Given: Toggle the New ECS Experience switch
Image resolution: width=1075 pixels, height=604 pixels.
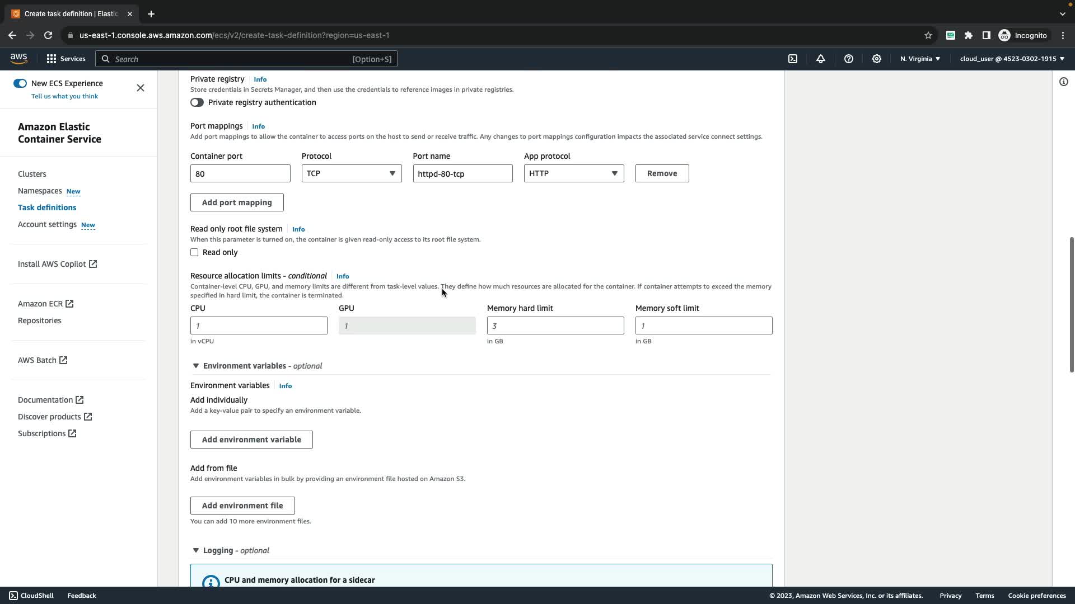Looking at the screenshot, I should click(x=20, y=83).
